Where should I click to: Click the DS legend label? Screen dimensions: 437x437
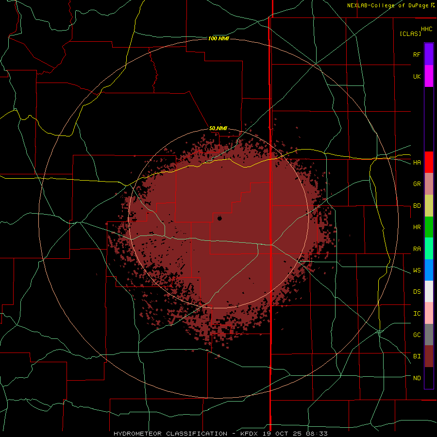(417, 292)
